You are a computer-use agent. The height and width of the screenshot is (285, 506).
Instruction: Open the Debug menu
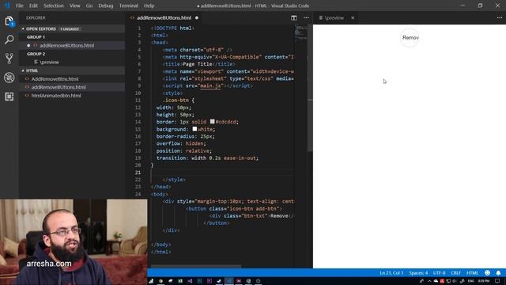(105, 6)
